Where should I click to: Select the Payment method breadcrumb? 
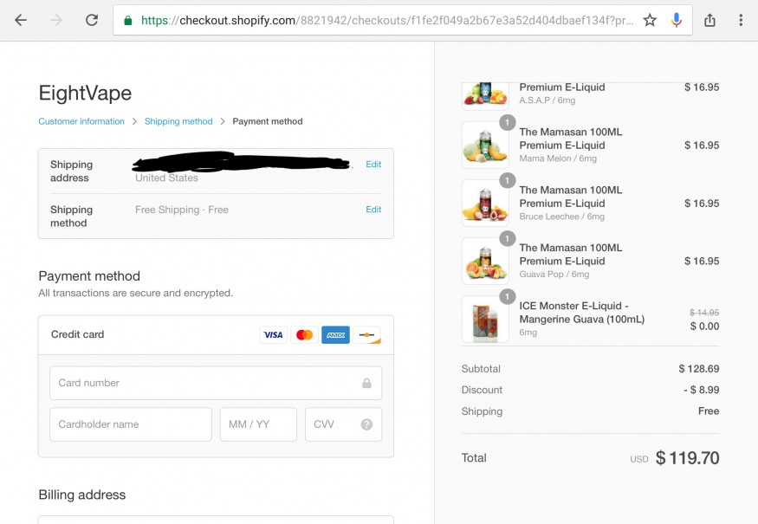tap(268, 121)
